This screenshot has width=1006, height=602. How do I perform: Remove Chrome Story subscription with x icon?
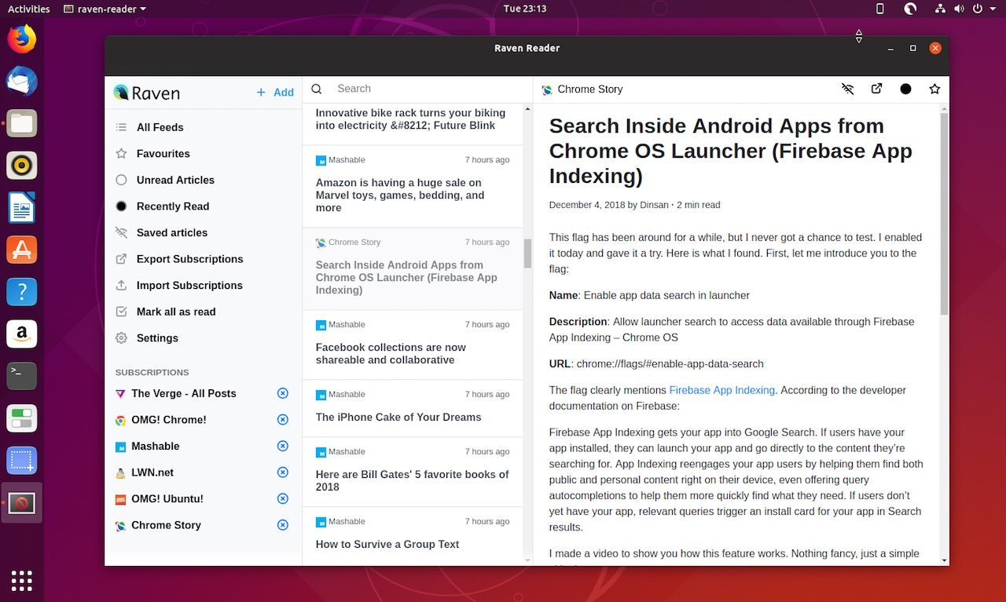pyautogui.click(x=283, y=525)
